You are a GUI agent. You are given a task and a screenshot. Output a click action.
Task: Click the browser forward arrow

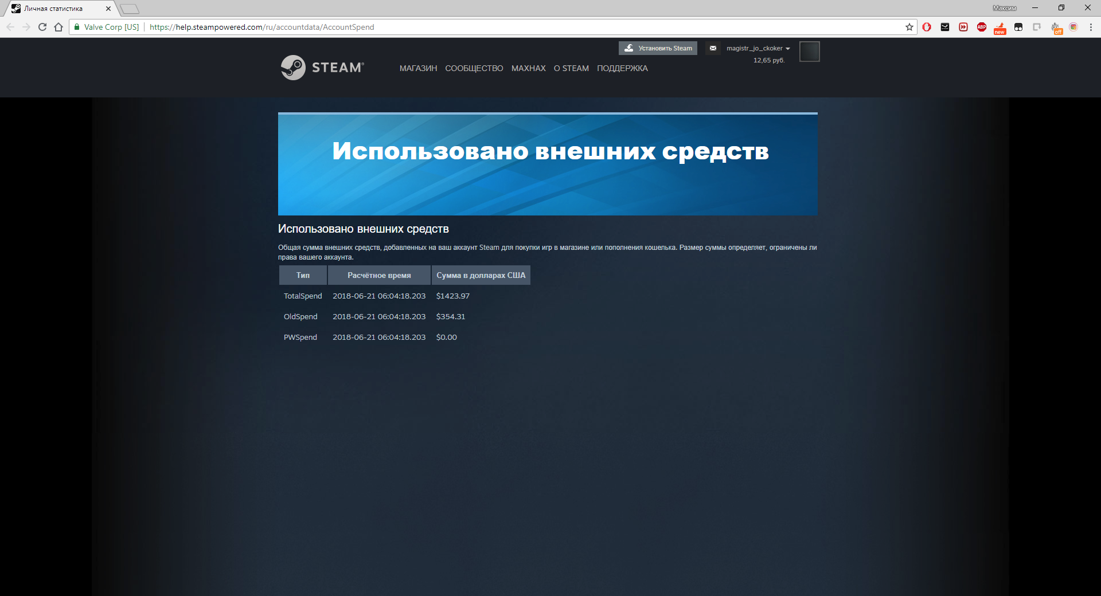pos(26,27)
